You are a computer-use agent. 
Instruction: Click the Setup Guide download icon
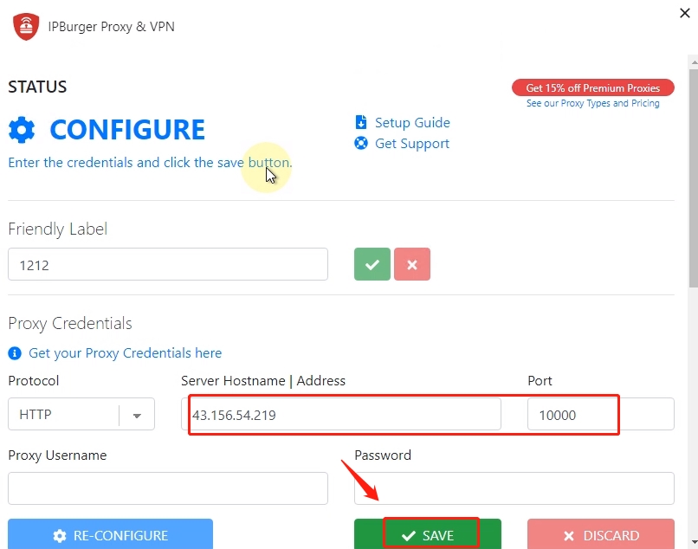(x=361, y=122)
